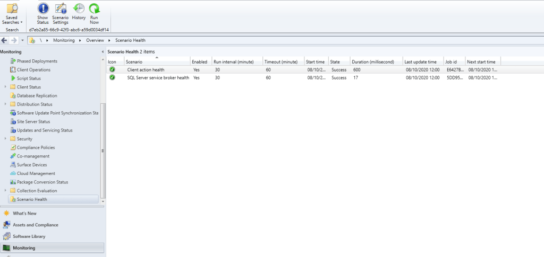
Task: Click the Back navigation arrow
Action: 5,40
